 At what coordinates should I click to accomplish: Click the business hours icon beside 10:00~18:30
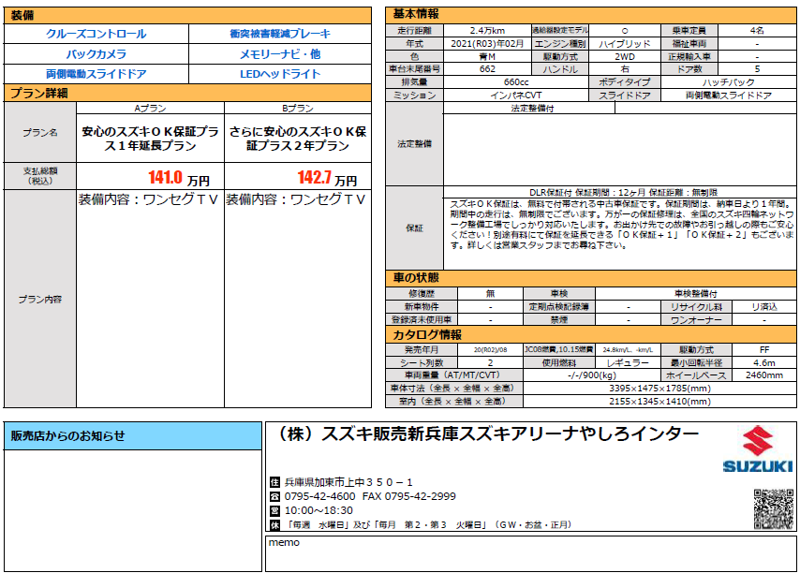click(274, 511)
